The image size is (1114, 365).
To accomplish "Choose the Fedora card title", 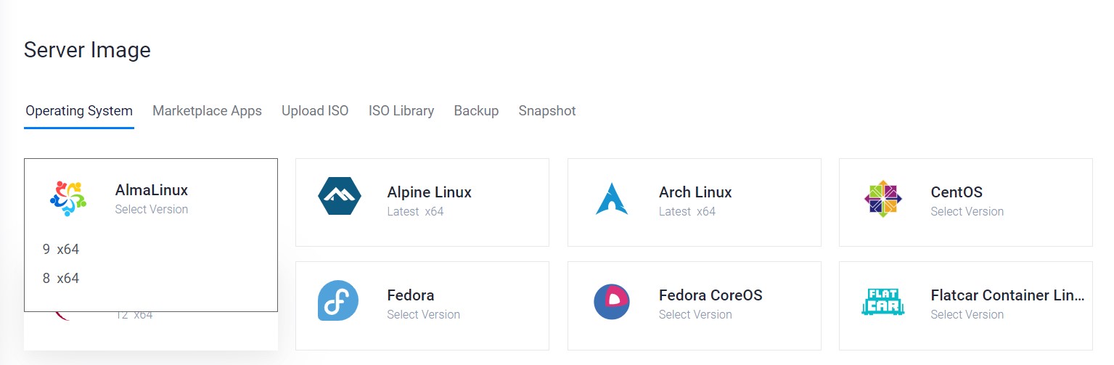I will pyautogui.click(x=411, y=295).
